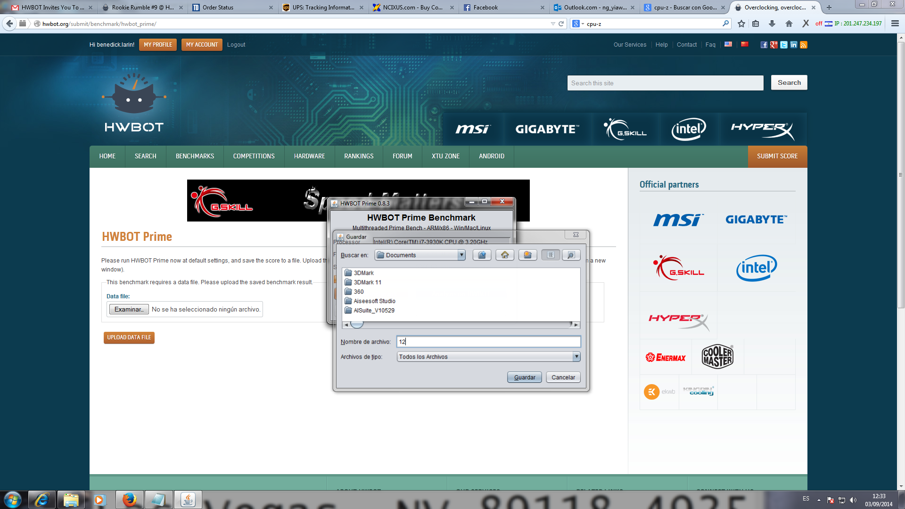Click the RSS feed icon
905x509 pixels.
click(804, 45)
